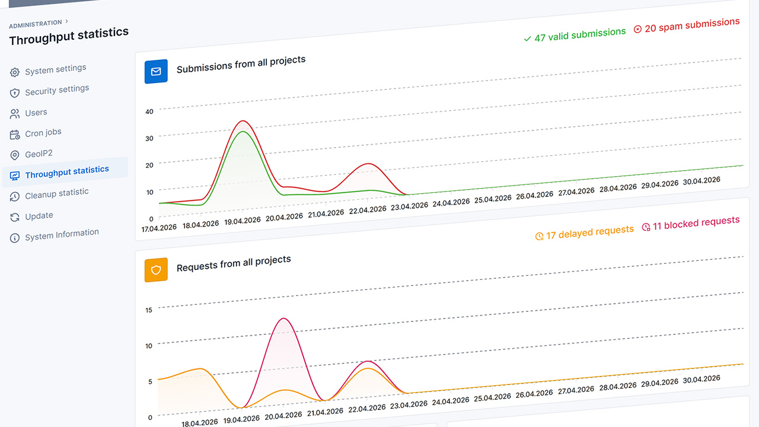Click the pink blocked requests icon
The height and width of the screenshot is (427, 759).
point(646,227)
